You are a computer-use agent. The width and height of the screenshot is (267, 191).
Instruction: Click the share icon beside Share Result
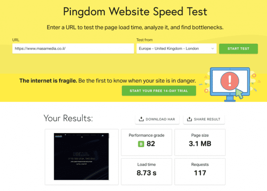click(189, 119)
